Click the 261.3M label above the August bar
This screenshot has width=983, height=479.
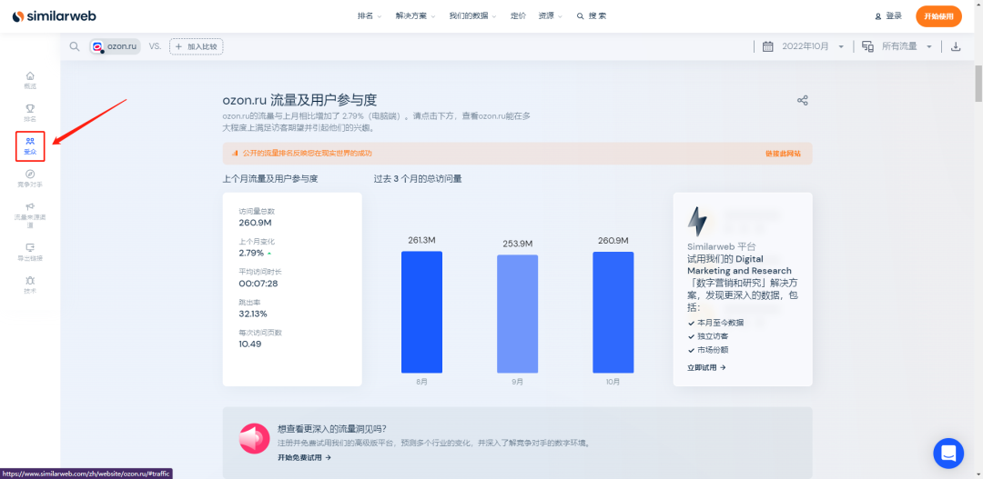click(421, 241)
